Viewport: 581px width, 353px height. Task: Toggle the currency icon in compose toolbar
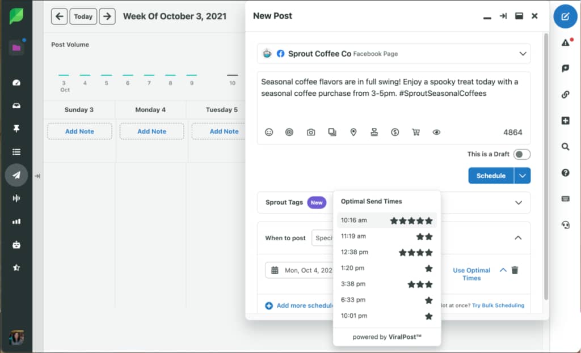(395, 132)
